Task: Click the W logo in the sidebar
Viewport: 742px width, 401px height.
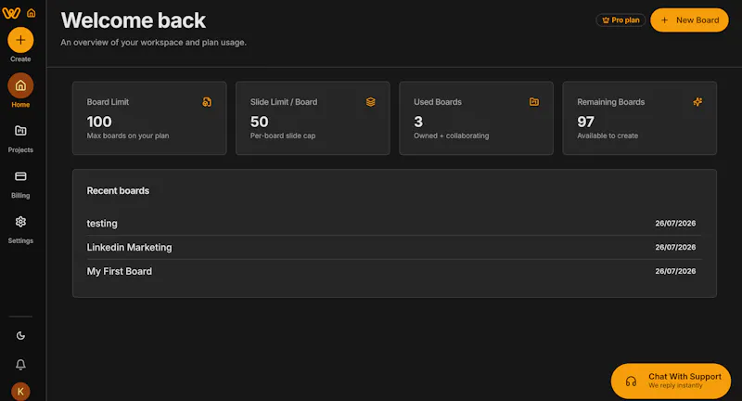Action: pos(11,13)
